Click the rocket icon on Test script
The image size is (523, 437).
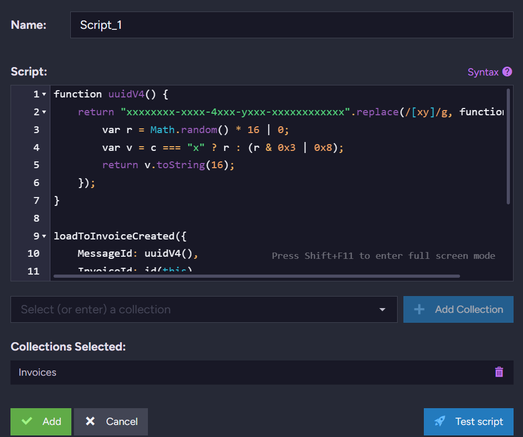pos(440,421)
